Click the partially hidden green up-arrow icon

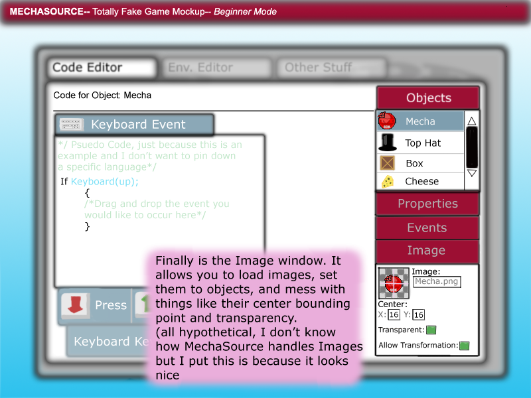141,304
